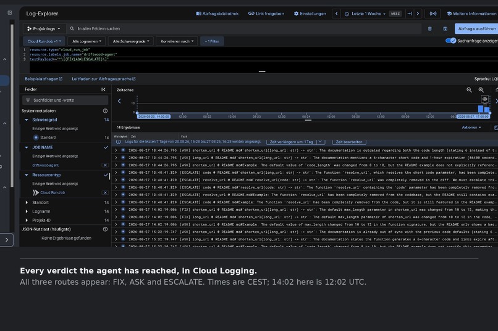Viewport: 498px width, 331px height.
Task: Expand the Projekt-ID field group
Action: pos(27,220)
